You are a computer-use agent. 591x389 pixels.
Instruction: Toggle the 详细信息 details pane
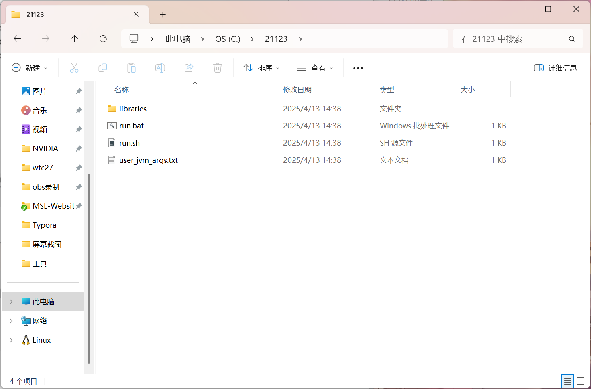(556, 68)
